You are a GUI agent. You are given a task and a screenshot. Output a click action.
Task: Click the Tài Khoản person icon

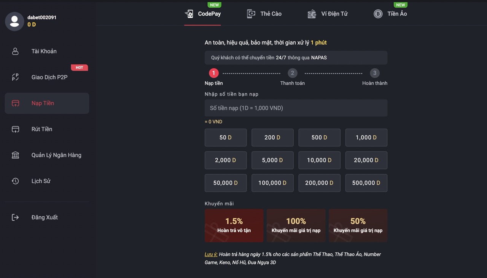15,51
